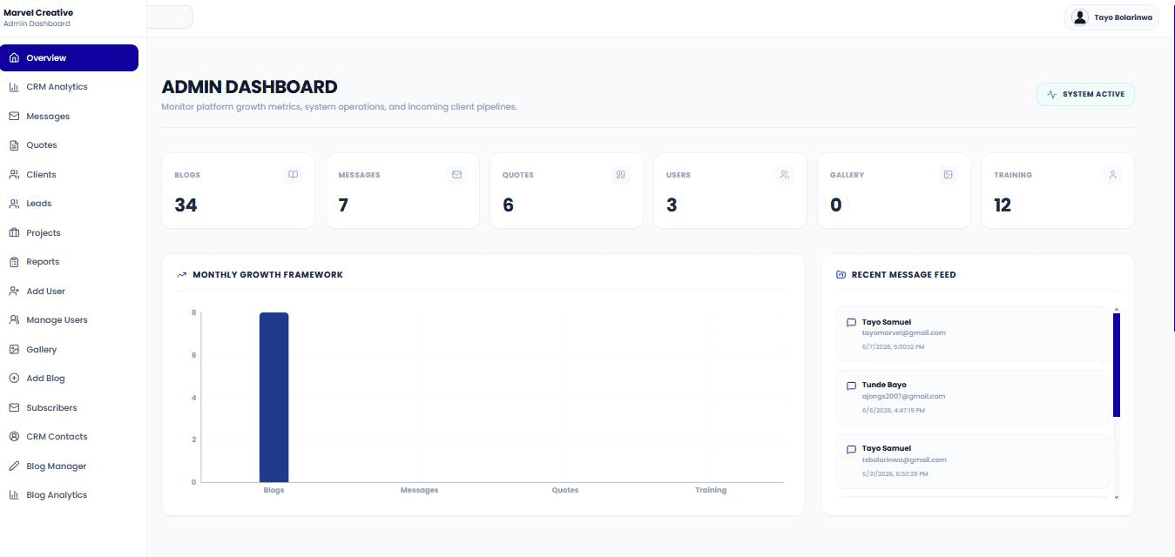The width and height of the screenshot is (1175, 557).
Task: Open the Clients page
Action: pyautogui.click(x=69, y=175)
